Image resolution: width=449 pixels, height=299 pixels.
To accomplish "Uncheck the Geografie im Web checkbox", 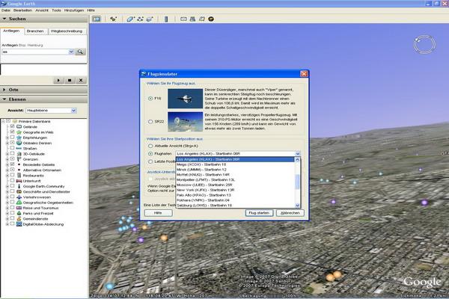I will [12, 132].
